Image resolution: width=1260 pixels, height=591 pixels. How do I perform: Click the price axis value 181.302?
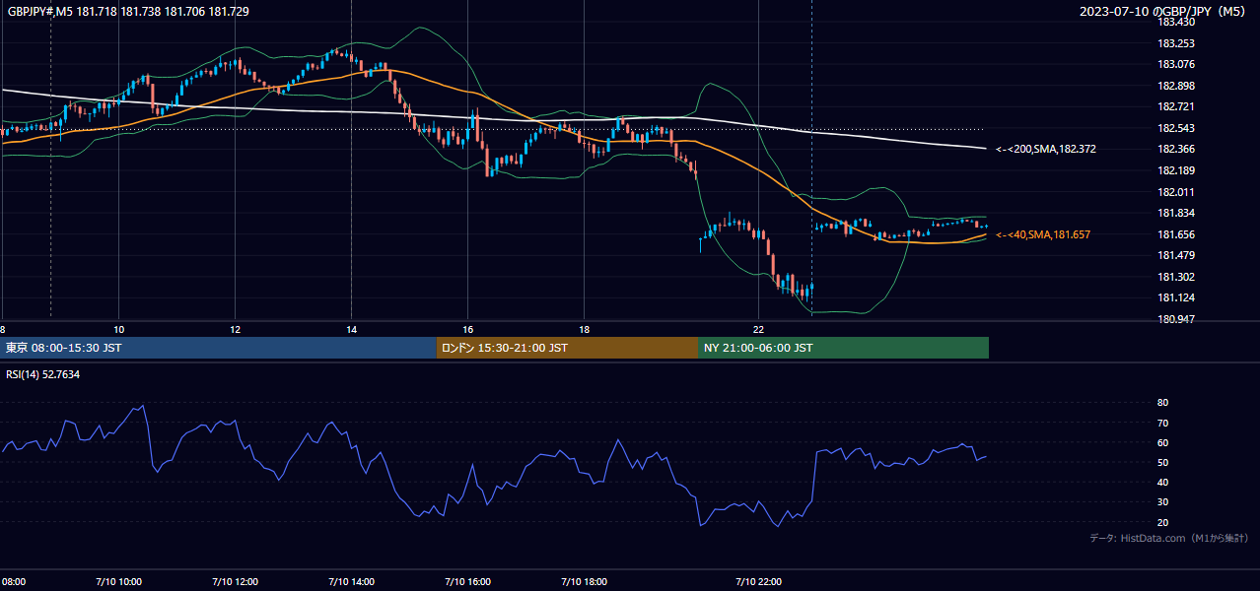tap(1176, 277)
